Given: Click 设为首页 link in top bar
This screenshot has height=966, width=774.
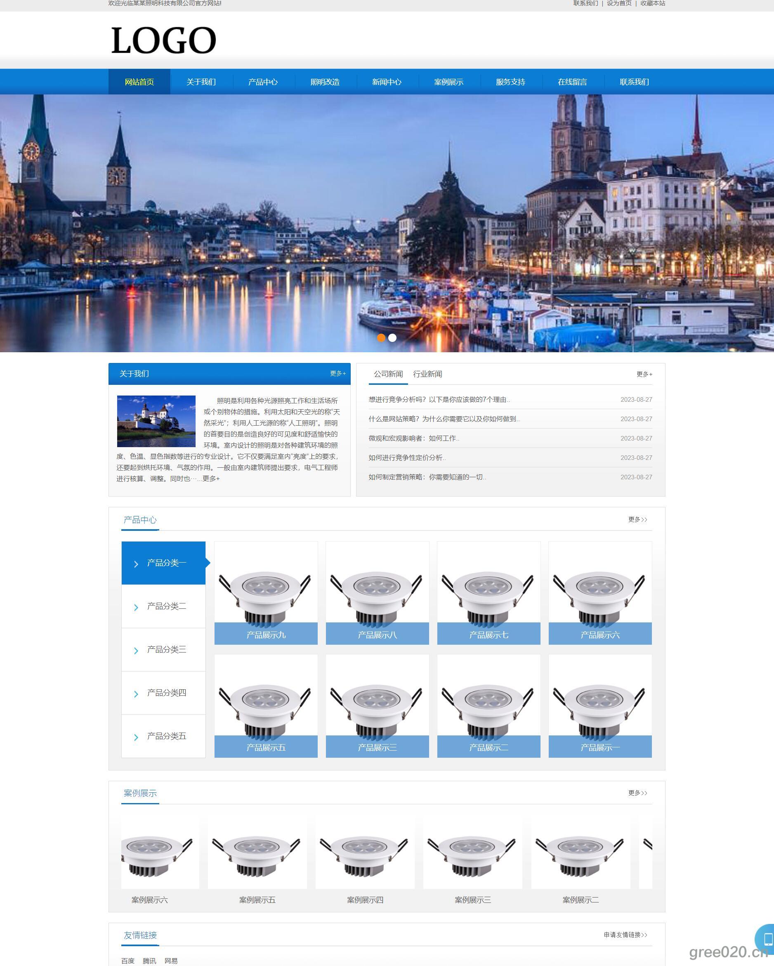Looking at the screenshot, I should click(619, 4).
